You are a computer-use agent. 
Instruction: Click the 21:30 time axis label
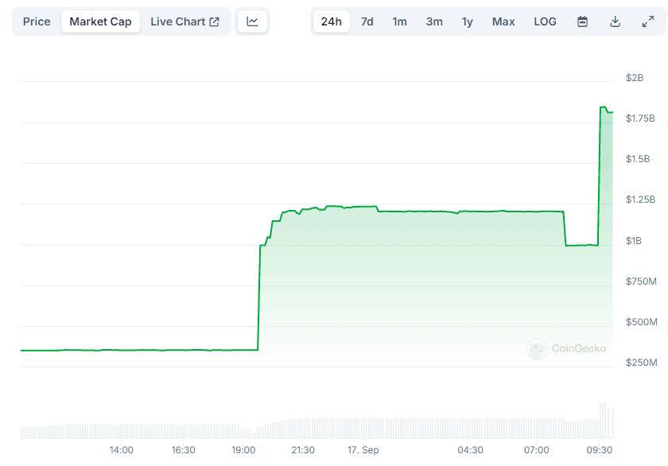(x=303, y=450)
